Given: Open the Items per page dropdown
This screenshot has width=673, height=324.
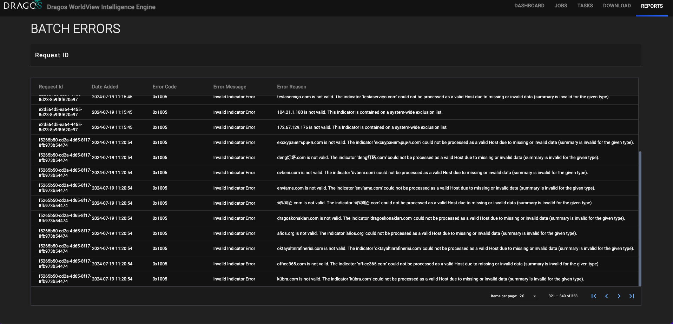Looking at the screenshot, I should tap(528, 296).
